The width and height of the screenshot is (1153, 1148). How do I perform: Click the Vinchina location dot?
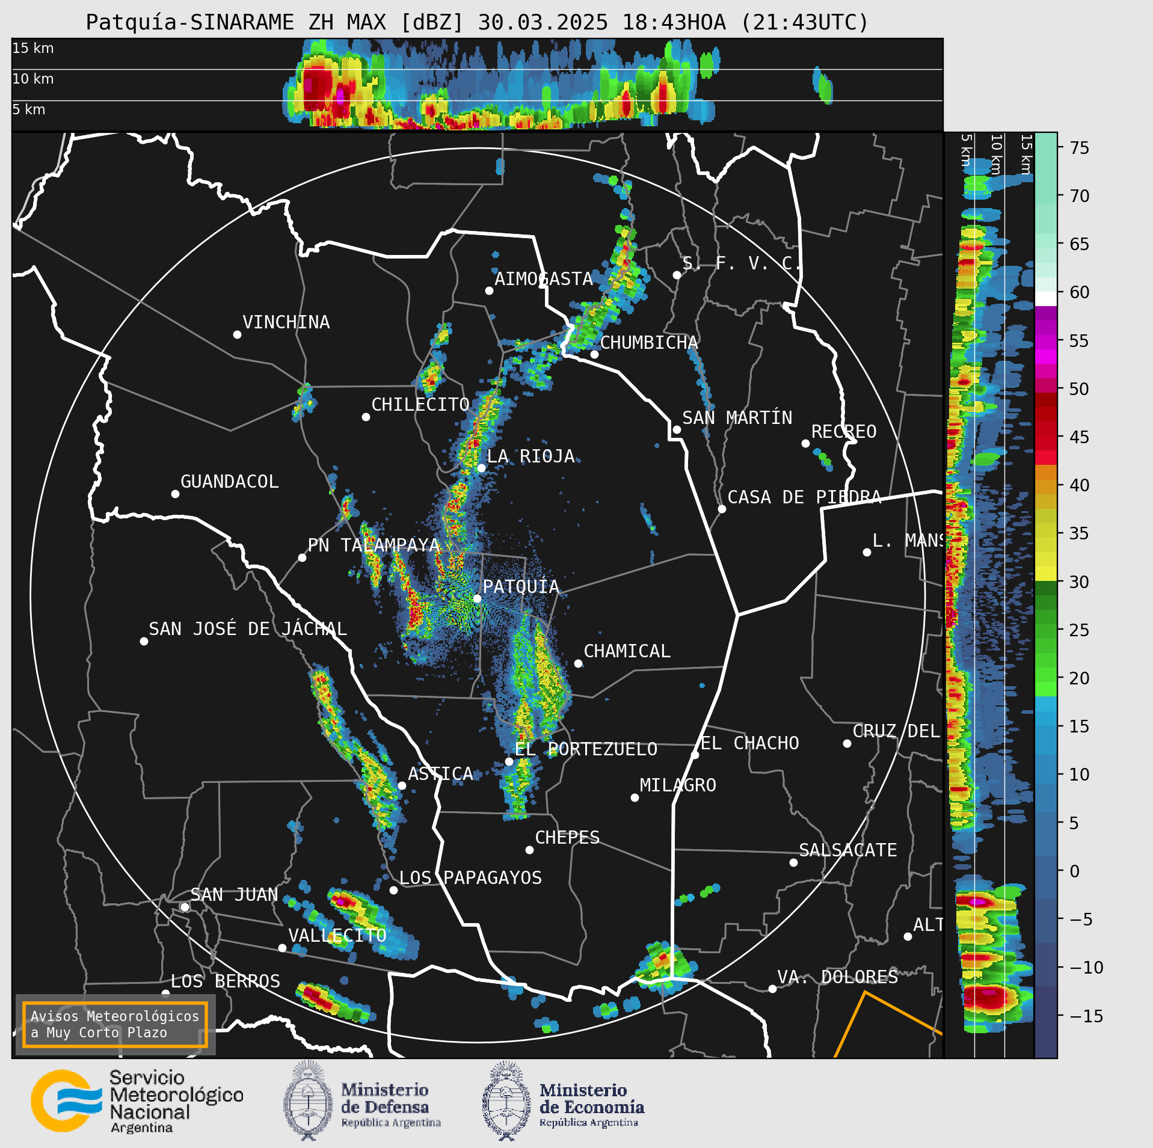(x=237, y=334)
